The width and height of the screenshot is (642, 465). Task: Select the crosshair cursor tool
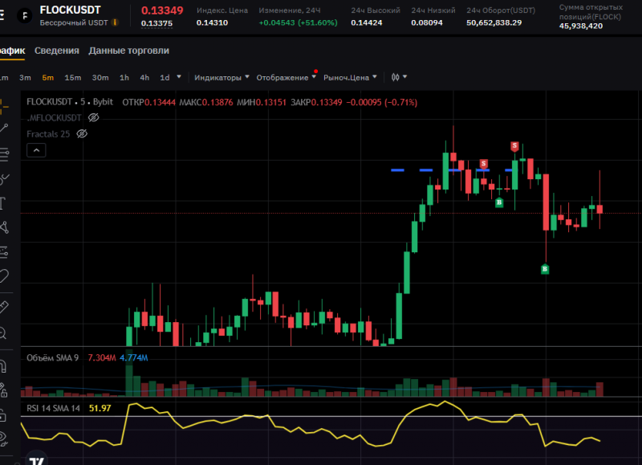(3, 106)
